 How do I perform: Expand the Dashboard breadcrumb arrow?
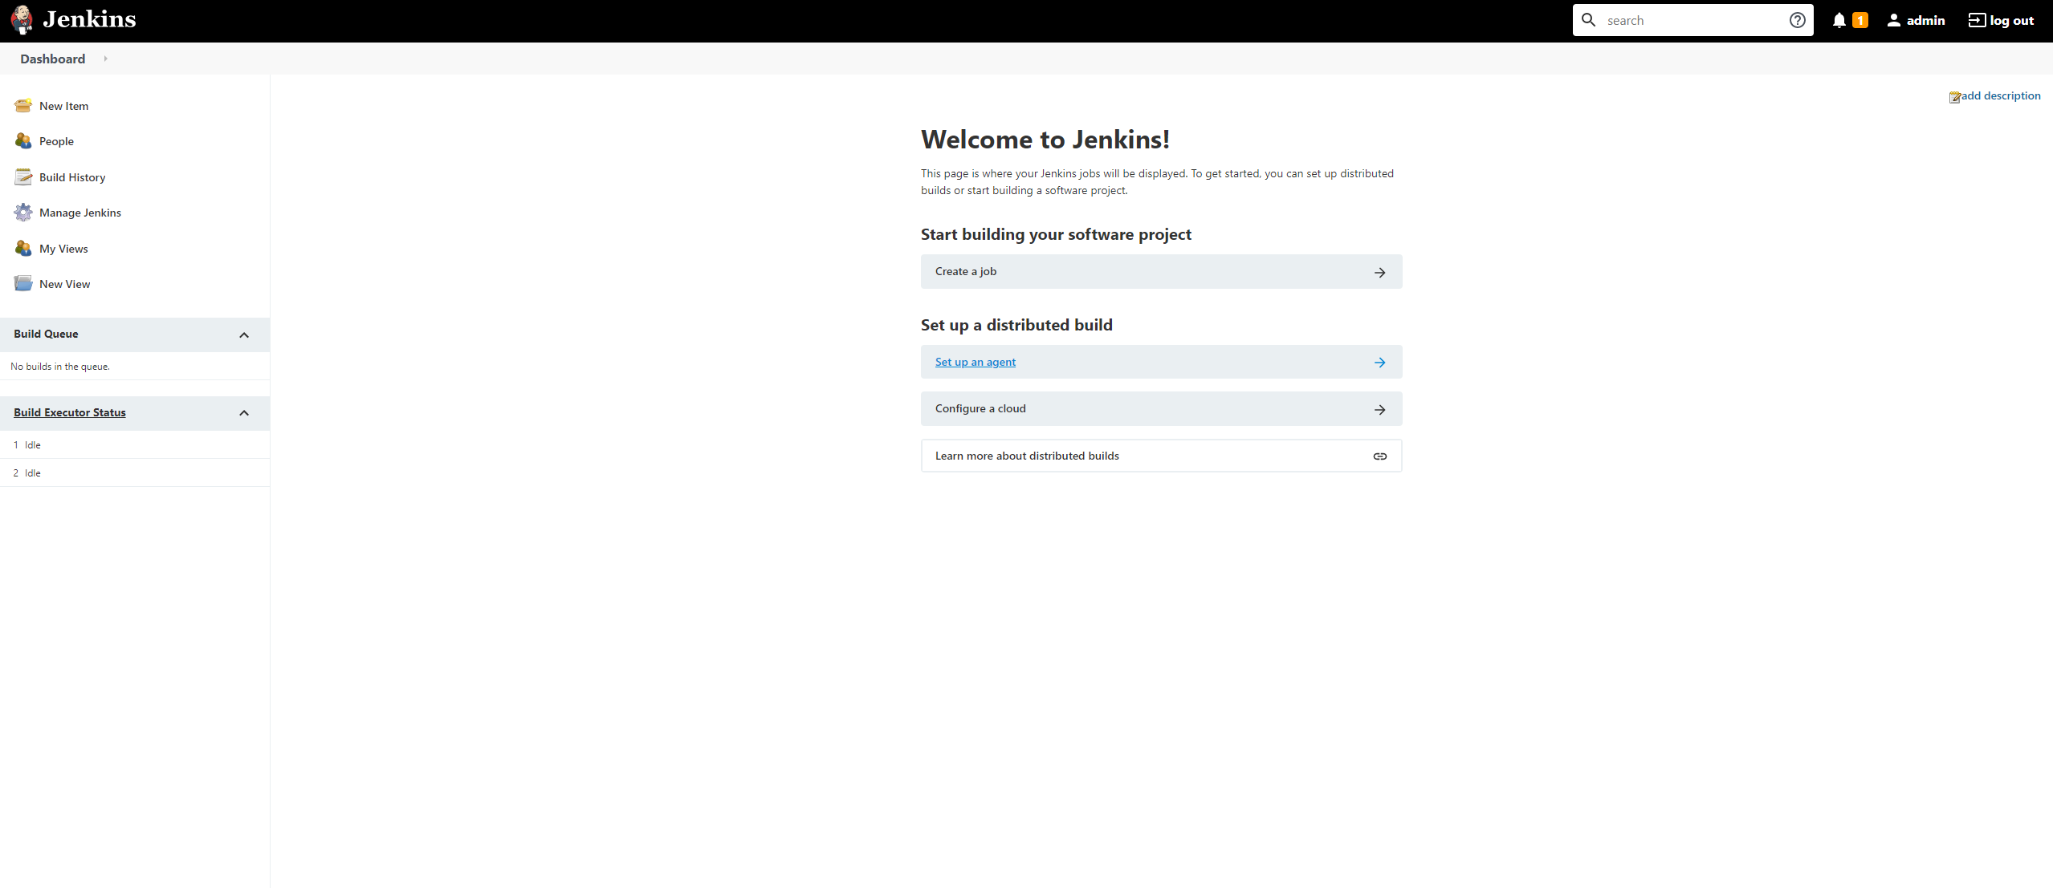(104, 59)
